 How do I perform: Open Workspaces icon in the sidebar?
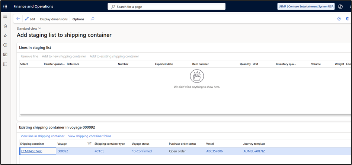(5, 54)
